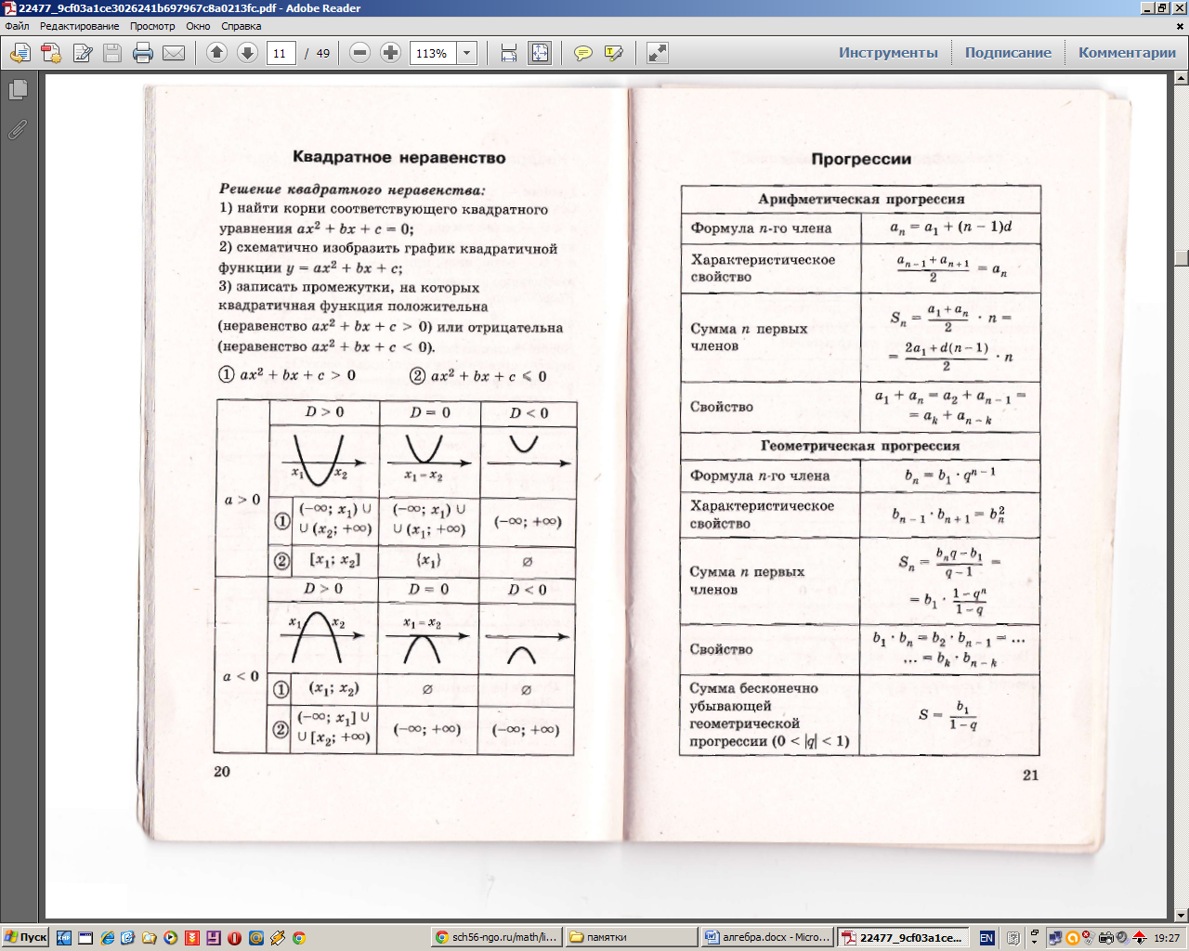Open the Файл menu
This screenshot has height=951, width=1189.
pyautogui.click(x=17, y=26)
